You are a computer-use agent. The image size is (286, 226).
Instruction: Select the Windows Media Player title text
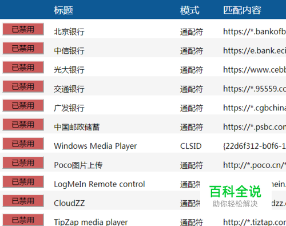[96, 146]
